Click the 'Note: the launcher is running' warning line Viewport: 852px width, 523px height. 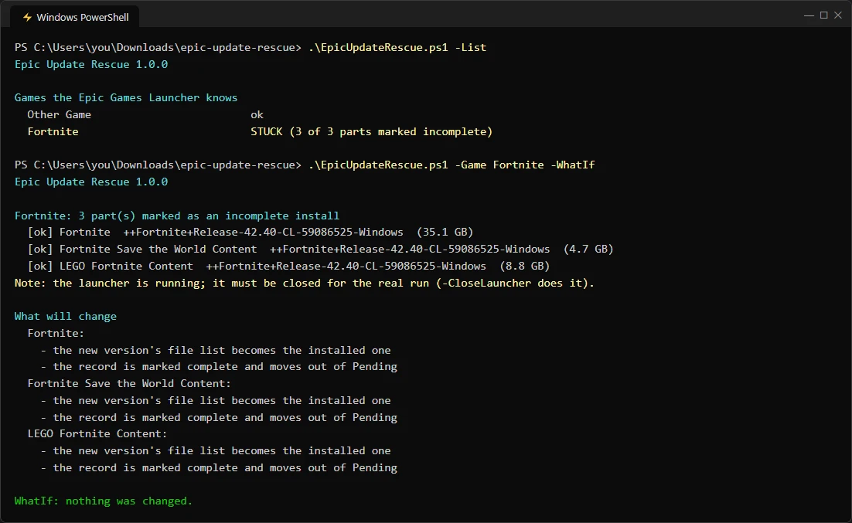[305, 283]
